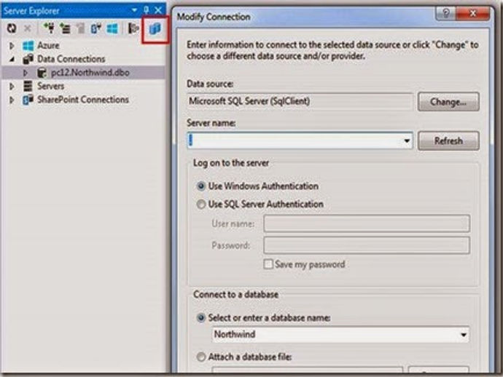Select the Azure tree item label
The image size is (503, 377).
[48, 45]
